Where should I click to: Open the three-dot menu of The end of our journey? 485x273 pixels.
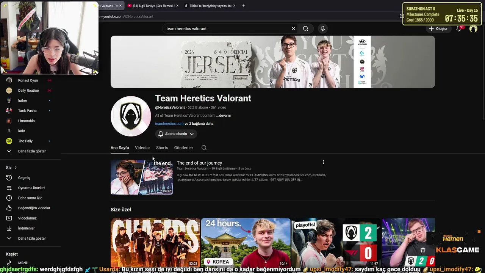coord(323,162)
